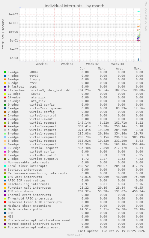Click 1-edge virtio1-control legend entry
The height and width of the screenshot is (238, 149).
pos(32,116)
